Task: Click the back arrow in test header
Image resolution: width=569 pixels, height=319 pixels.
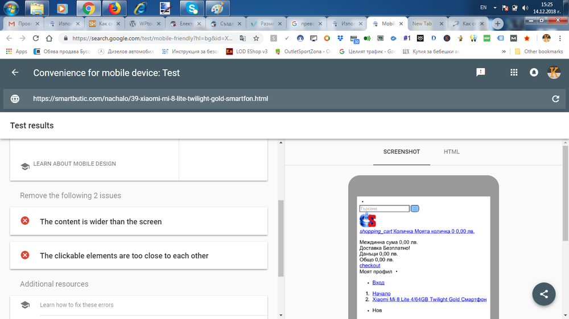Action: 15,73
